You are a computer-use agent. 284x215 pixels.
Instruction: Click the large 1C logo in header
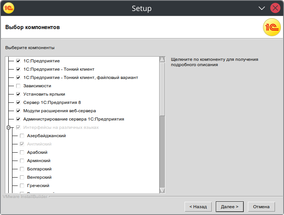tap(272, 27)
